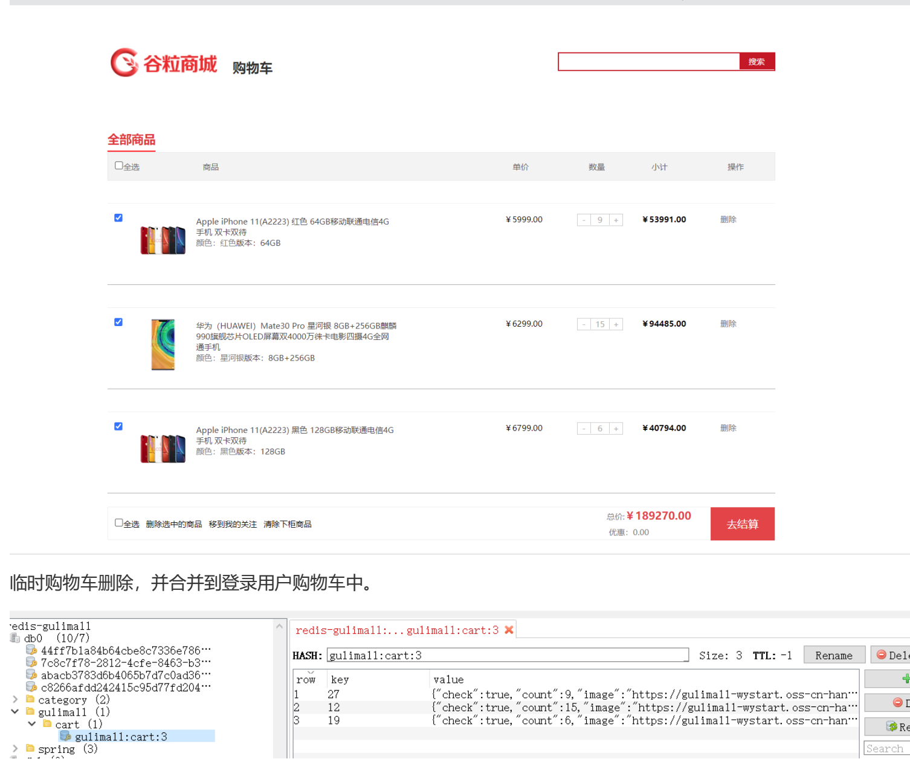
Task: Collapse the cart tree node
Action: (x=32, y=723)
